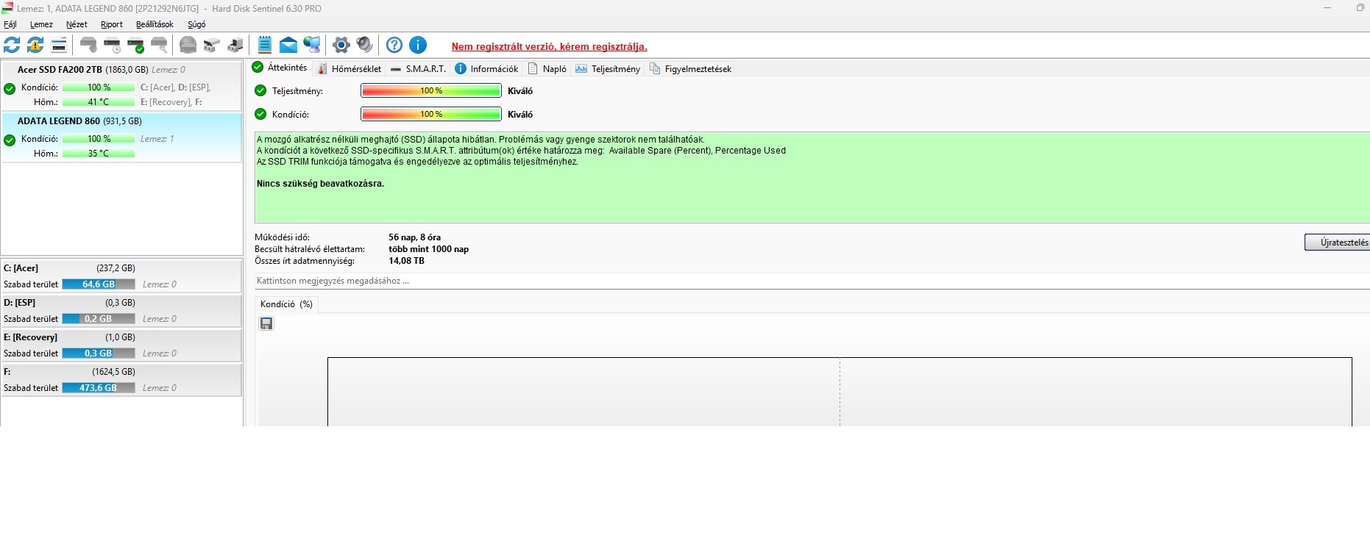Click the ADATA 35 °C temperature bar

pos(99,154)
